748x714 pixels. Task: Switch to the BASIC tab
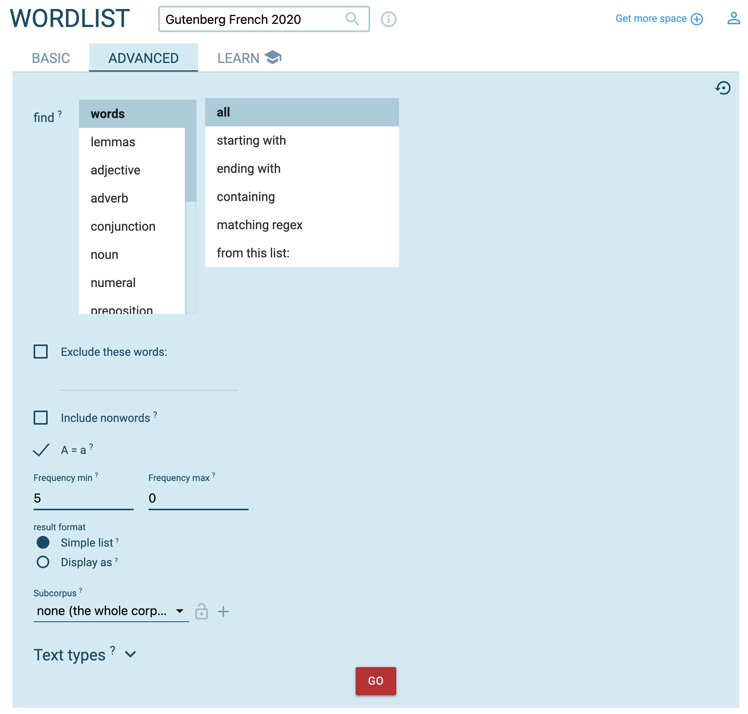tap(51, 58)
